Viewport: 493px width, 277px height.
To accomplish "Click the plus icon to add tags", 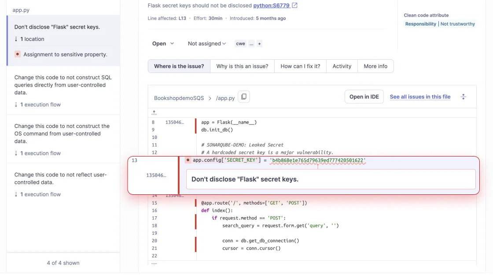I will [259, 44].
